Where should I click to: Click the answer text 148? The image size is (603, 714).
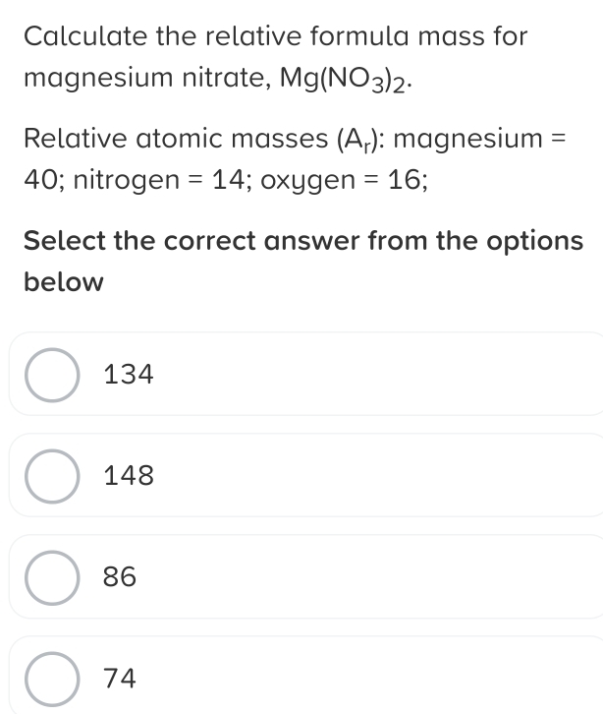(x=129, y=477)
